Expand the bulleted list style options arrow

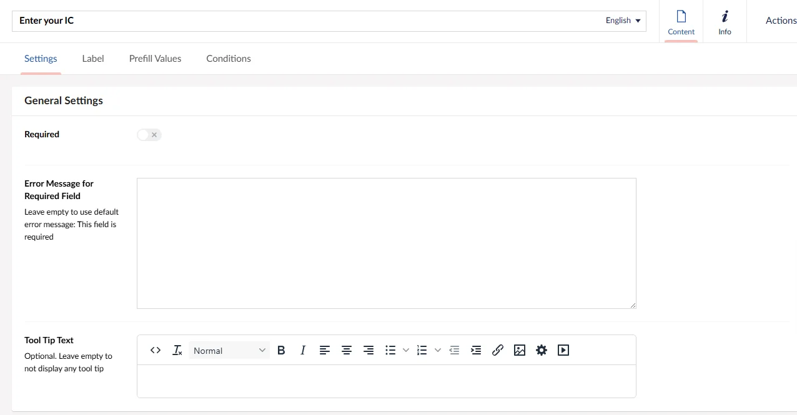[406, 351]
